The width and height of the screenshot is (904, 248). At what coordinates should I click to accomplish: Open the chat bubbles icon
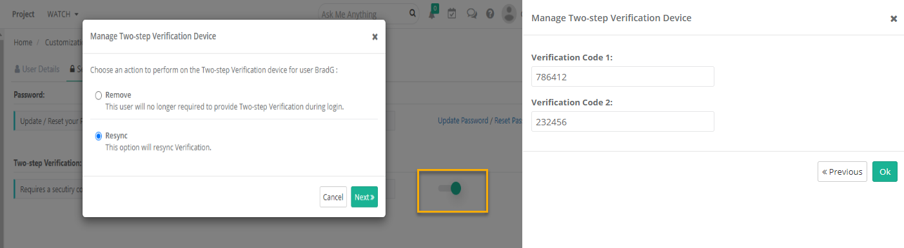[471, 13]
